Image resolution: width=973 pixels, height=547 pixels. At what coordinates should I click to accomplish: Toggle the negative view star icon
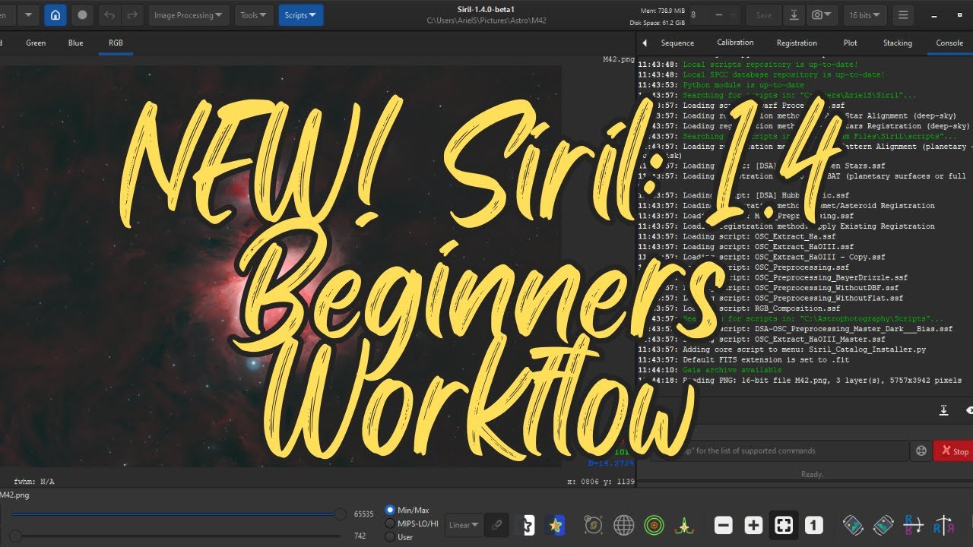[x=528, y=525]
